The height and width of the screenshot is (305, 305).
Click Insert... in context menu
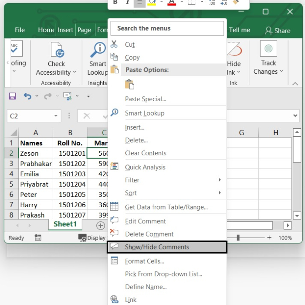tap(135, 127)
